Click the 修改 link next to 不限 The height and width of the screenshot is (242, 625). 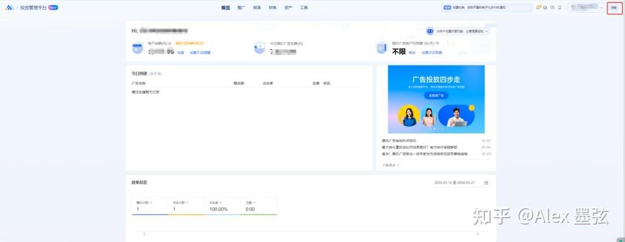click(x=412, y=52)
